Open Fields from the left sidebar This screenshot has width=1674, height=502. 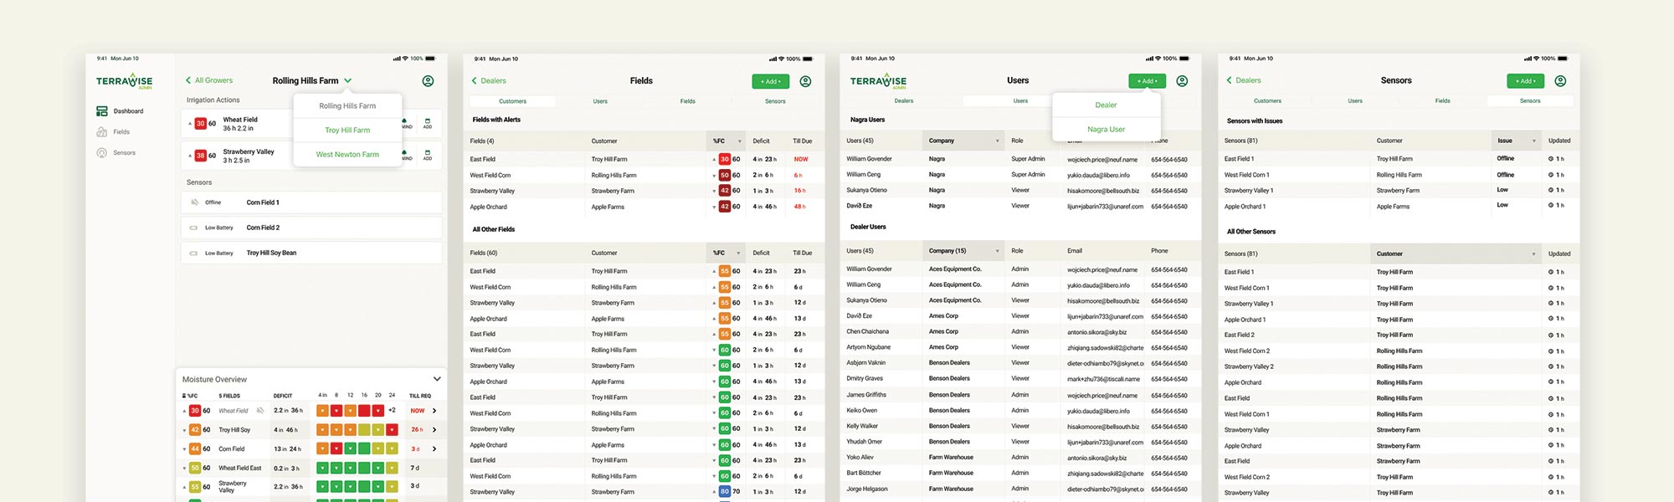coord(113,132)
